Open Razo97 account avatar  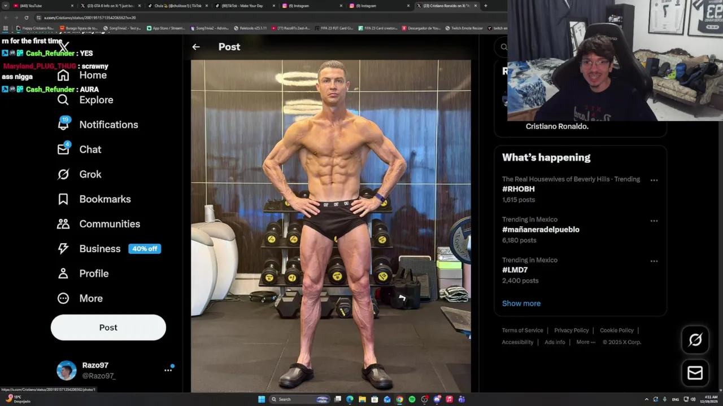pos(66,370)
